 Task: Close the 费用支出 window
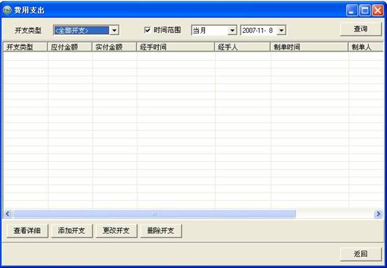click(x=378, y=10)
